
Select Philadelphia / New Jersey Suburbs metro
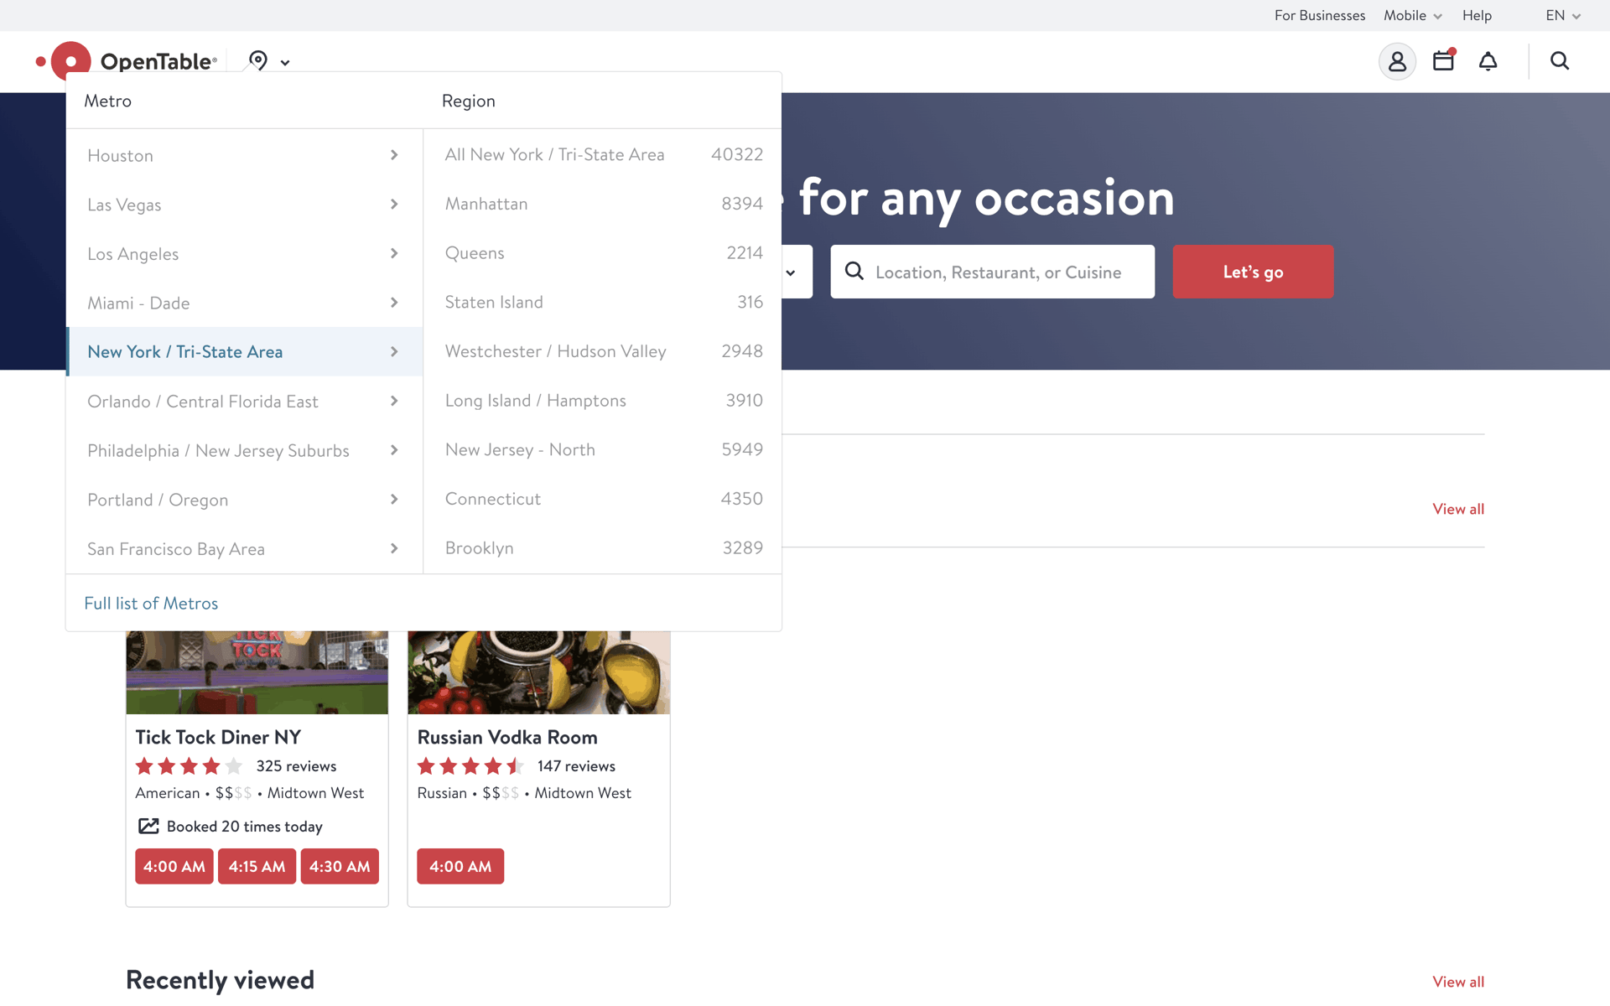pos(245,450)
